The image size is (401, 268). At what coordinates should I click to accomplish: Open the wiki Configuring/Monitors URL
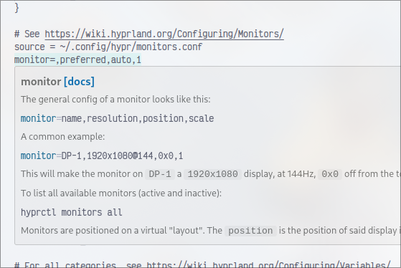(164, 34)
